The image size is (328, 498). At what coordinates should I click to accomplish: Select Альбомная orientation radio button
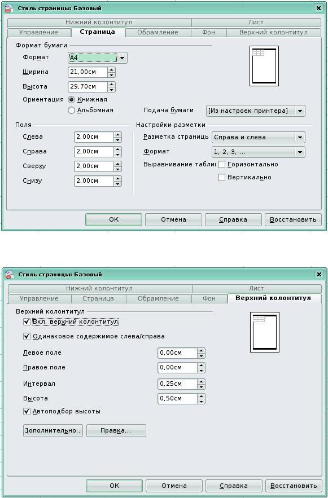coord(72,110)
